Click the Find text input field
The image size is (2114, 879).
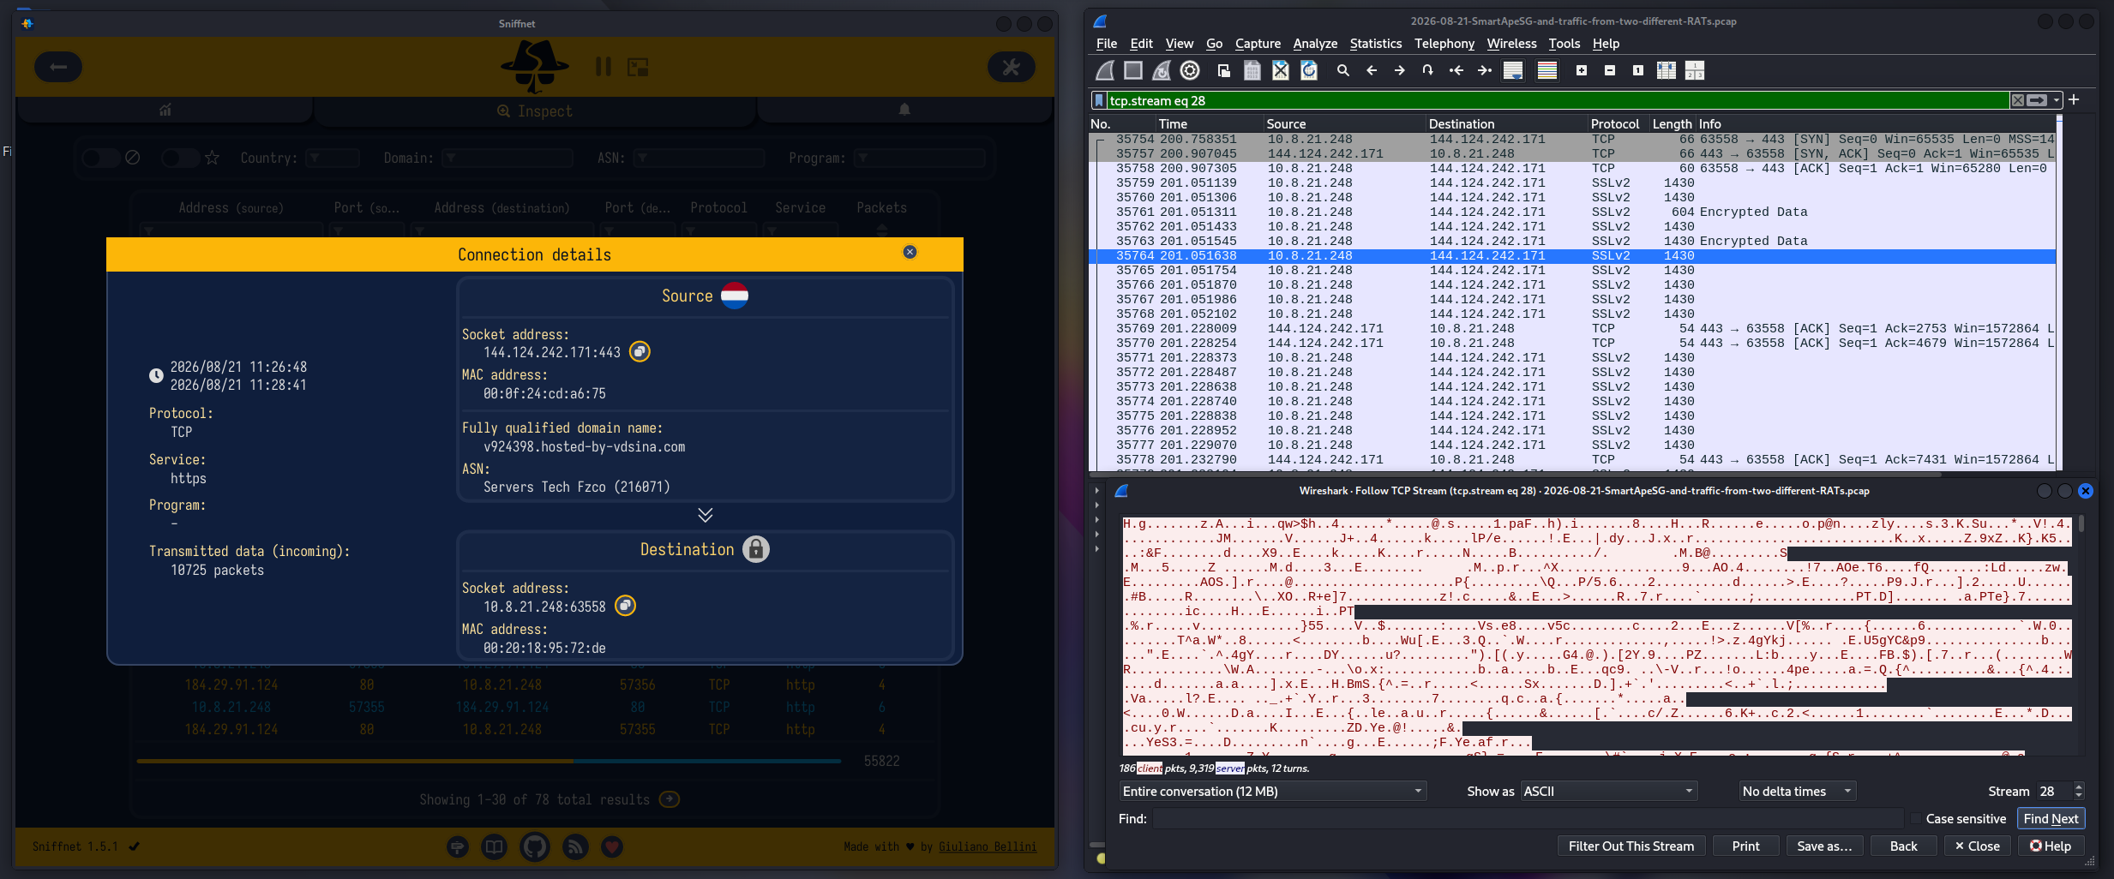coord(1528,819)
